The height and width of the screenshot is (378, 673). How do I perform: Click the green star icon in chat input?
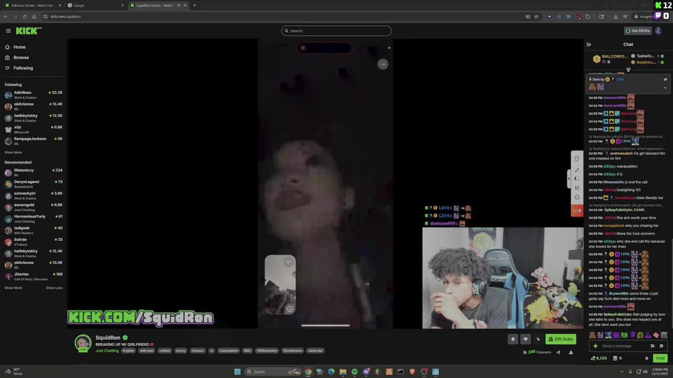tap(595, 346)
